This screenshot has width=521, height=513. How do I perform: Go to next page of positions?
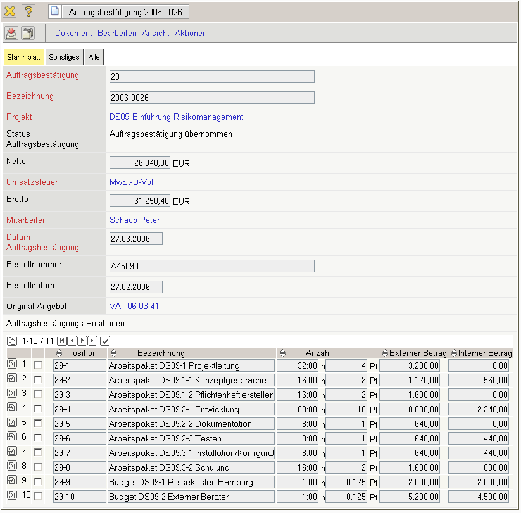click(x=82, y=341)
